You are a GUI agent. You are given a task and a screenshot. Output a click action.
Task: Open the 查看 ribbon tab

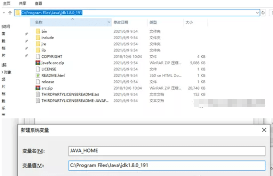[x=38, y=3]
